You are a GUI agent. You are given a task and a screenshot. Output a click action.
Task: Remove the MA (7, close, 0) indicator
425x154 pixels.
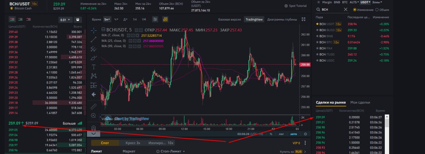(x=137, y=35)
